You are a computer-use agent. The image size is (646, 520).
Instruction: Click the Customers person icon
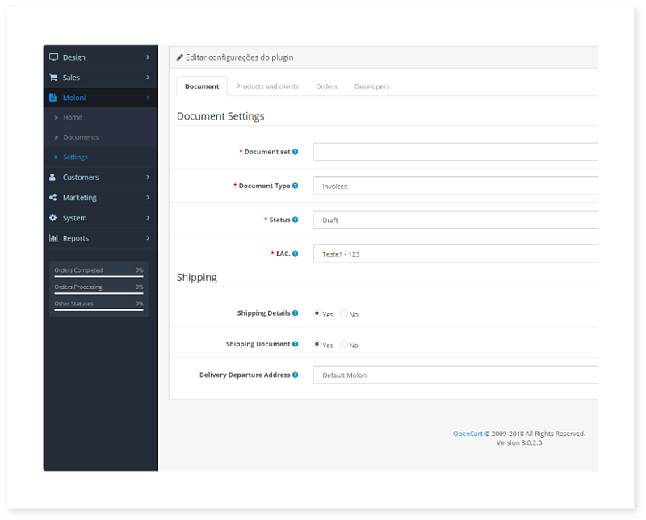52,177
